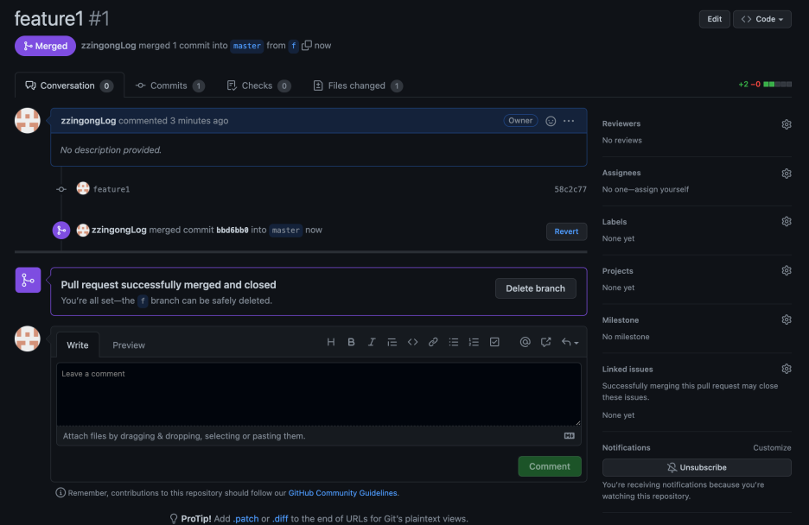The height and width of the screenshot is (525, 809).
Task: Switch to the Conversation tab
Action: tap(69, 85)
